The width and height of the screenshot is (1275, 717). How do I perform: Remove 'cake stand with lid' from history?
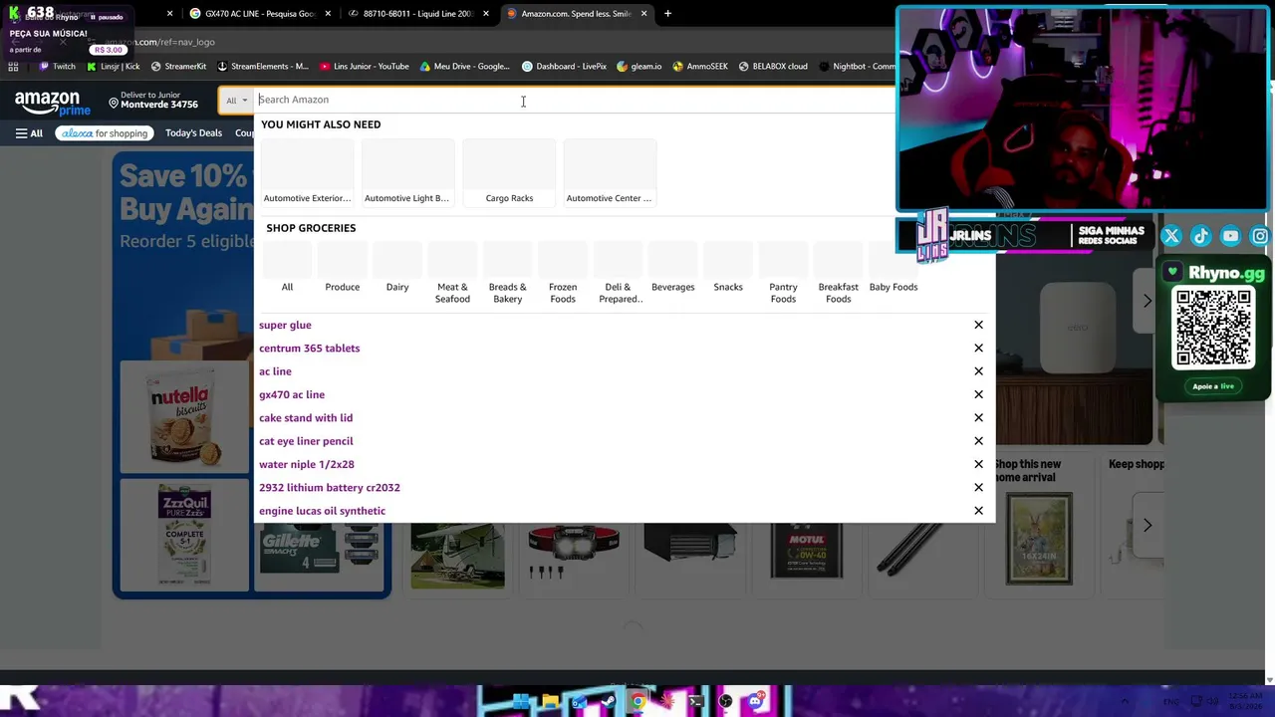pos(978,418)
